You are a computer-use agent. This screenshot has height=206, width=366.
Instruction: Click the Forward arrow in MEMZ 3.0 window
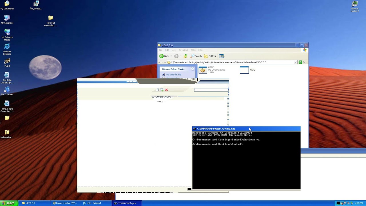pos(176,56)
